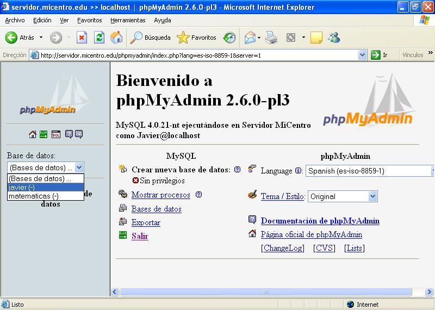Click in the address bar URL field
The width and height of the screenshot is (435, 310).
point(196,55)
